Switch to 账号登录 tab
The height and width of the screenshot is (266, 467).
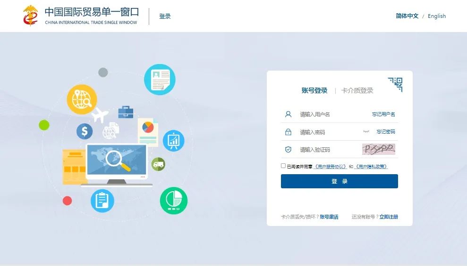coord(314,90)
